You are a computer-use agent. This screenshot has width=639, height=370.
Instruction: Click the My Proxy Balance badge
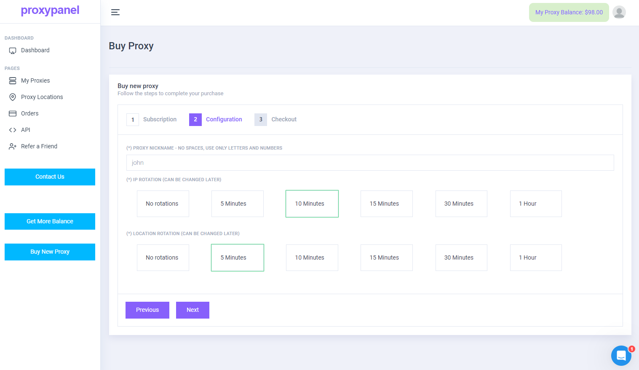point(569,12)
